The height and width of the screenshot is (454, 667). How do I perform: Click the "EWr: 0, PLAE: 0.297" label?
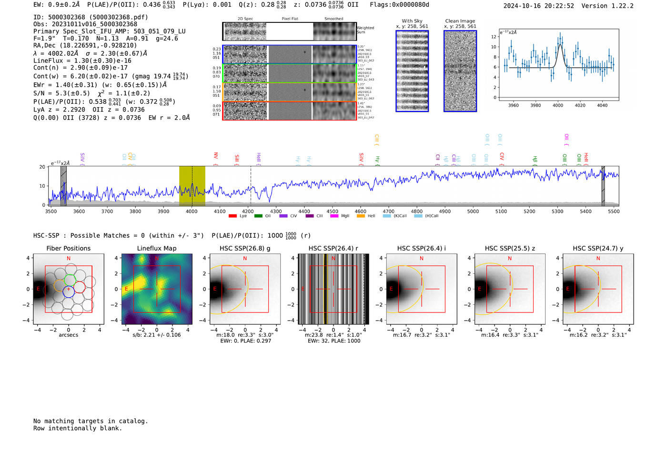pos(245,341)
